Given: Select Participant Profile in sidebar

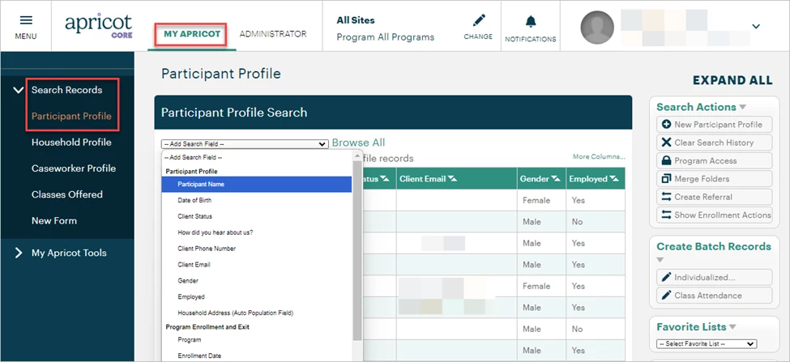Looking at the screenshot, I should pyautogui.click(x=71, y=117).
